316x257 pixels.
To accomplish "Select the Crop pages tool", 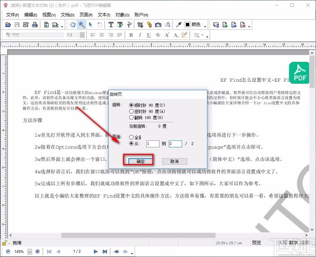I will pyautogui.click(x=140, y=24).
